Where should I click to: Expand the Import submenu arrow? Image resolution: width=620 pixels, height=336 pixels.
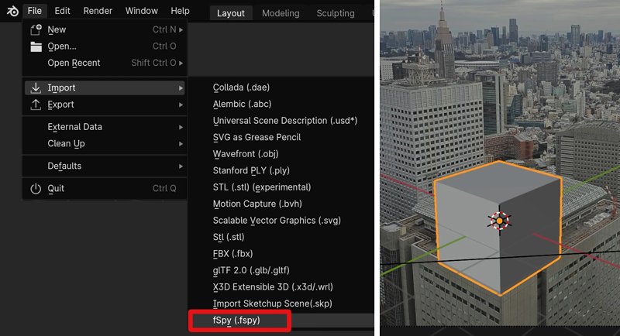click(181, 88)
